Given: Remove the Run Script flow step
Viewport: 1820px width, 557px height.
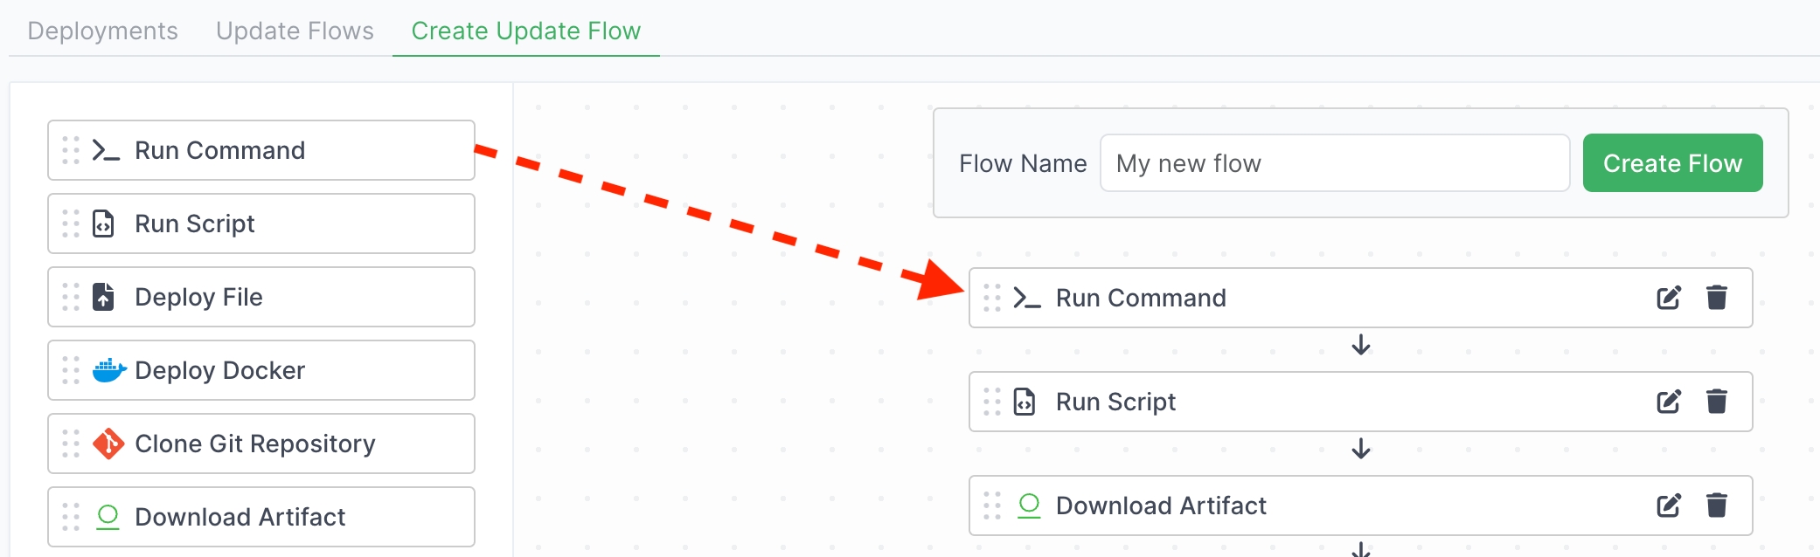Looking at the screenshot, I should (x=1716, y=402).
